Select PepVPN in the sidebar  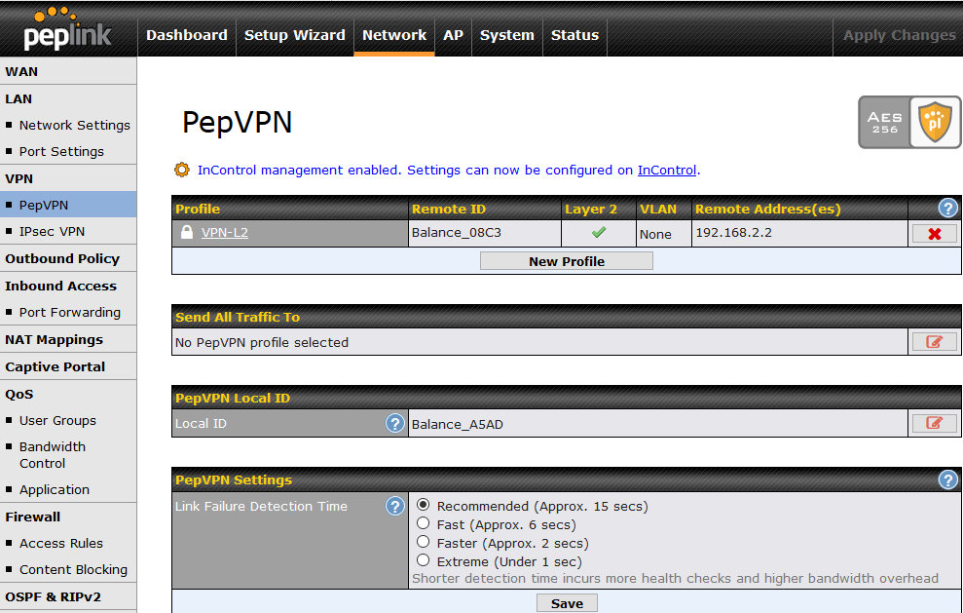tap(68, 205)
